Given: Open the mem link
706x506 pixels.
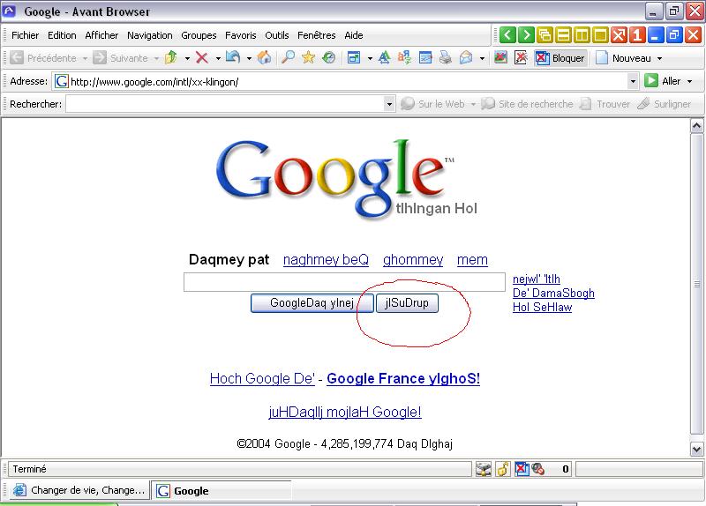Looking at the screenshot, I should point(472,259).
